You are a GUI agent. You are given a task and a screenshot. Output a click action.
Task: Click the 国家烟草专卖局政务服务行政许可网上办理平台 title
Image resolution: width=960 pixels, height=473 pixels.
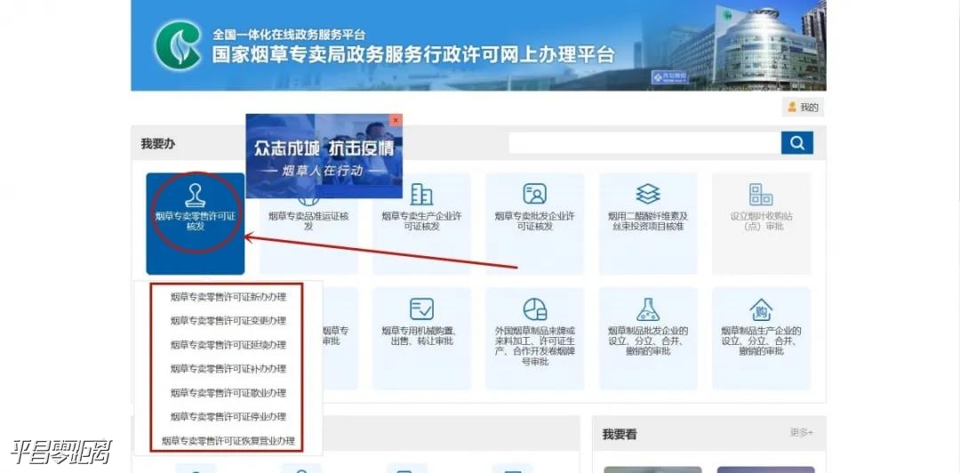click(x=413, y=54)
